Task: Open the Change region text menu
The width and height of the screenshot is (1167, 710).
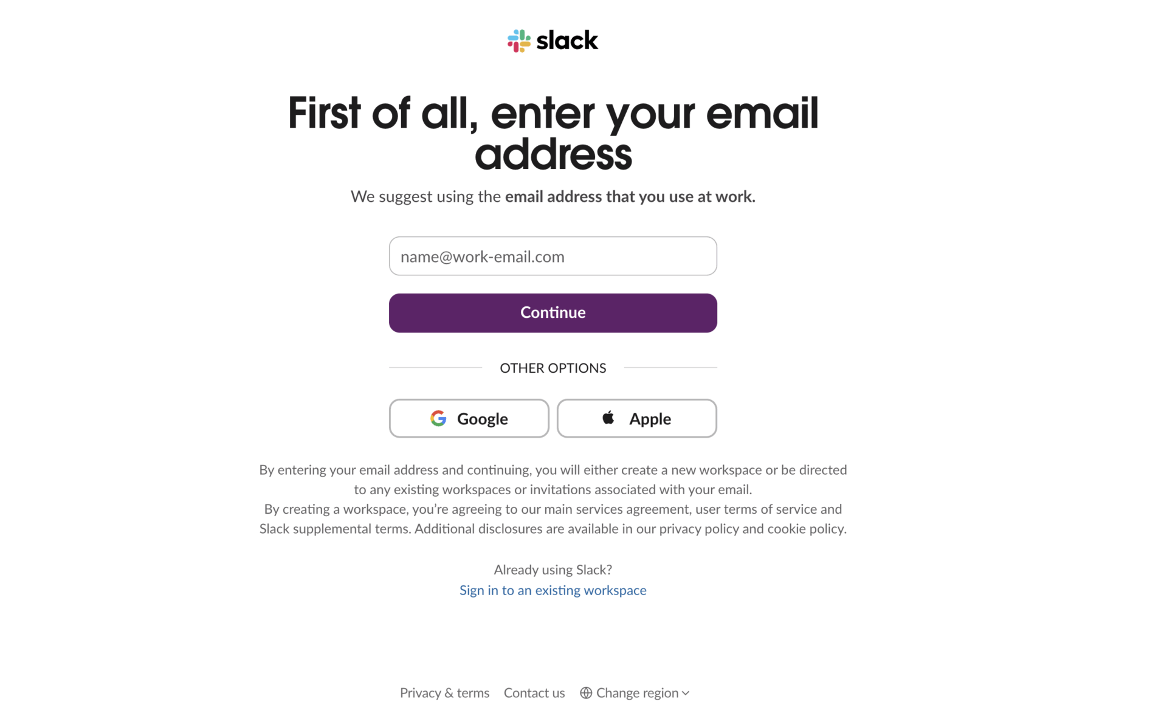Action: (637, 693)
